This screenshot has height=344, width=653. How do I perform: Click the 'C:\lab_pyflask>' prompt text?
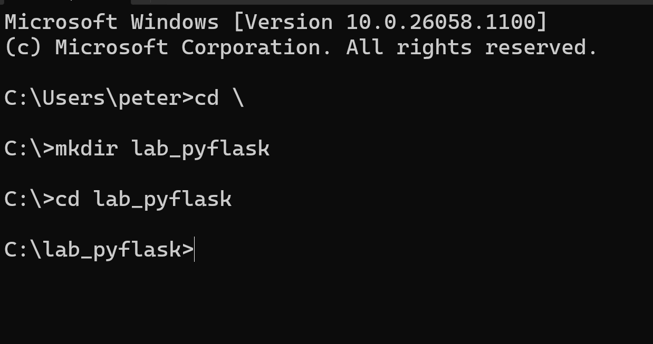99,249
